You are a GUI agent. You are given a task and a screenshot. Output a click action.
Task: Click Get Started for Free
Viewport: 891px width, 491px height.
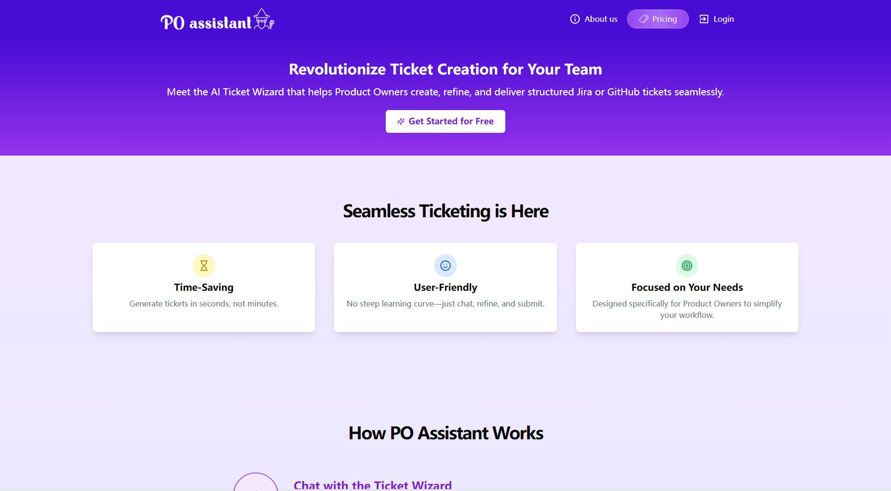445,121
